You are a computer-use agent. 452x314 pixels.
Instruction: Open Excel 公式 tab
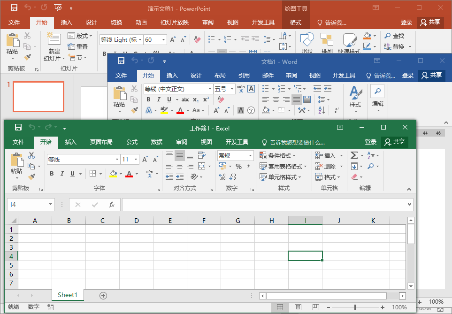pyautogui.click(x=132, y=142)
